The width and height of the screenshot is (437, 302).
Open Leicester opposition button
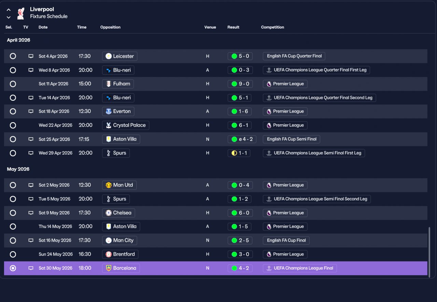coord(120,56)
